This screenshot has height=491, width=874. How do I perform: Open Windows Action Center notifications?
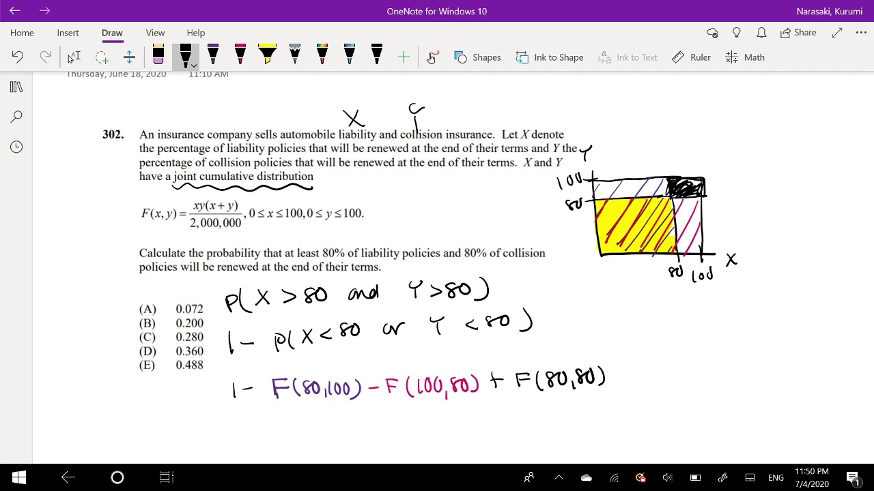point(852,477)
